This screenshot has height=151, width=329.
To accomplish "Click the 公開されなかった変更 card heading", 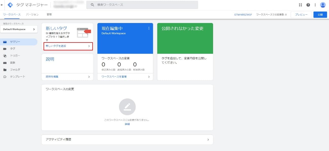I will click(x=182, y=29).
